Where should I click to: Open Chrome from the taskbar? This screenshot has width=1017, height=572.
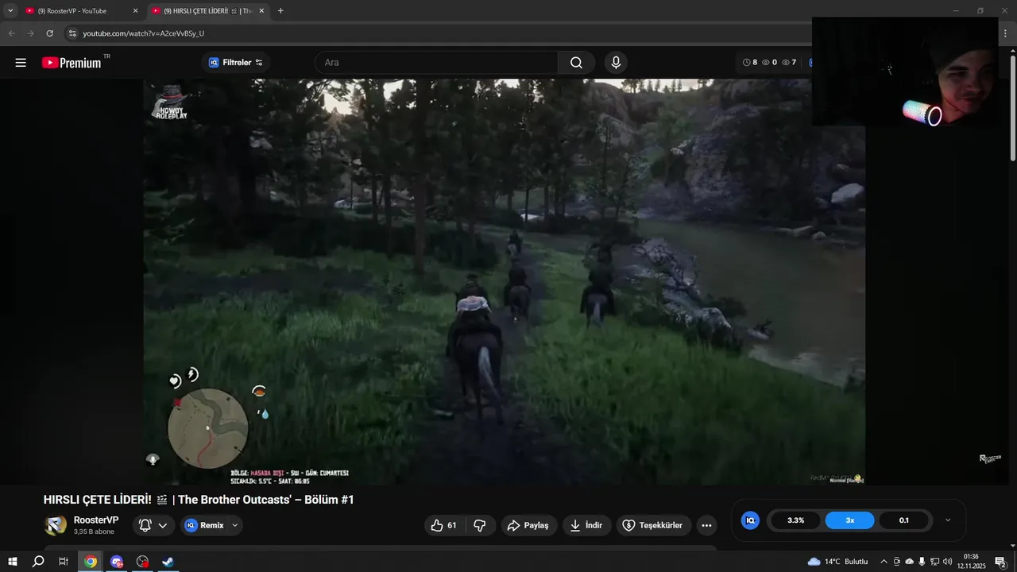pos(91,562)
